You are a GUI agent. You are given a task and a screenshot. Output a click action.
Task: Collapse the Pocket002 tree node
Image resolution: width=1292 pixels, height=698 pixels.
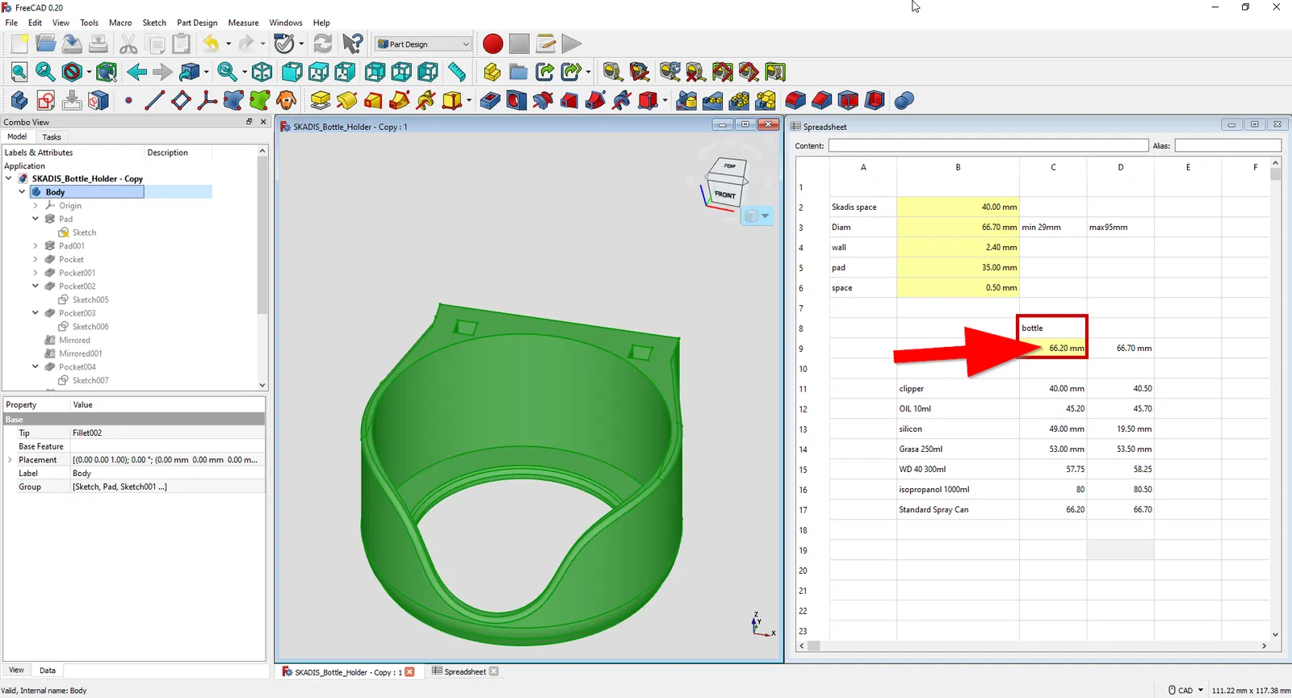pyautogui.click(x=36, y=286)
